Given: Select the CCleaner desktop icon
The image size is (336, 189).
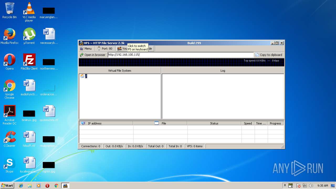Looking at the screenshot, I should pos(9,139).
